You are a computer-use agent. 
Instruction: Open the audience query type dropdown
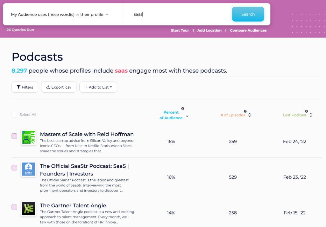click(60, 15)
